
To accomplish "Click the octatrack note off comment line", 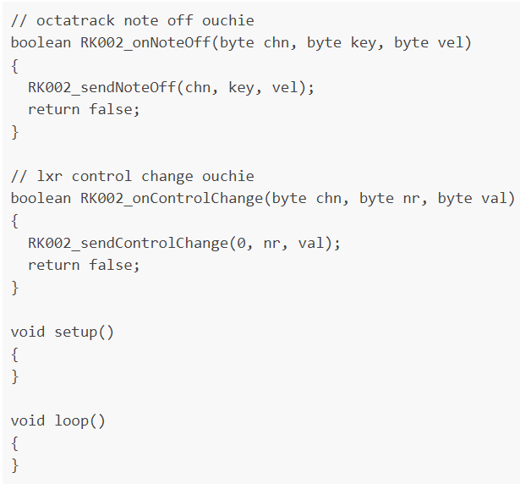I will [132, 20].
